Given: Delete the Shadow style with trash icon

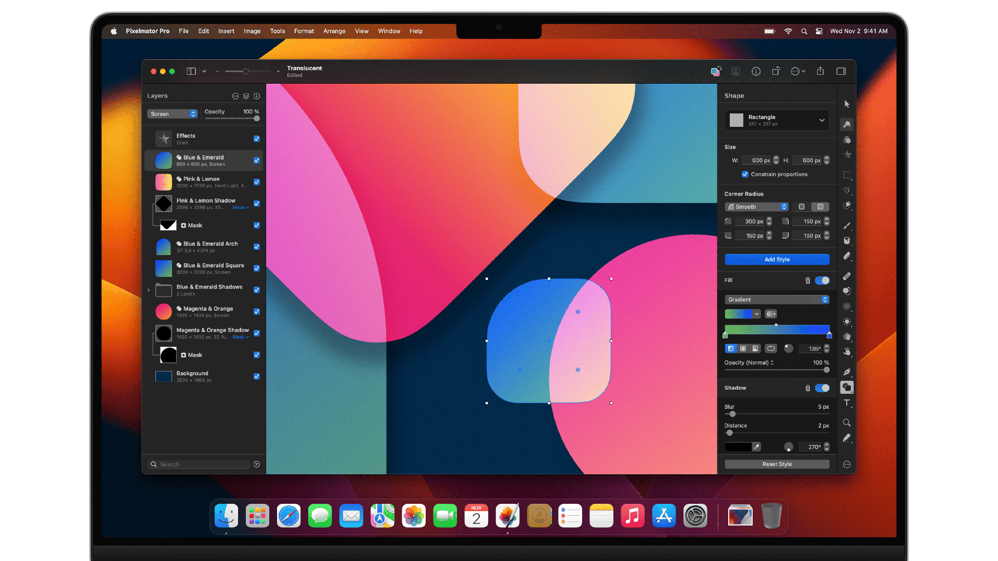Looking at the screenshot, I should click(807, 388).
